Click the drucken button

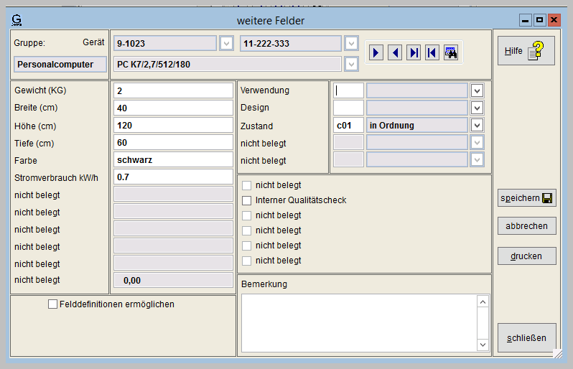[x=526, y=256]
